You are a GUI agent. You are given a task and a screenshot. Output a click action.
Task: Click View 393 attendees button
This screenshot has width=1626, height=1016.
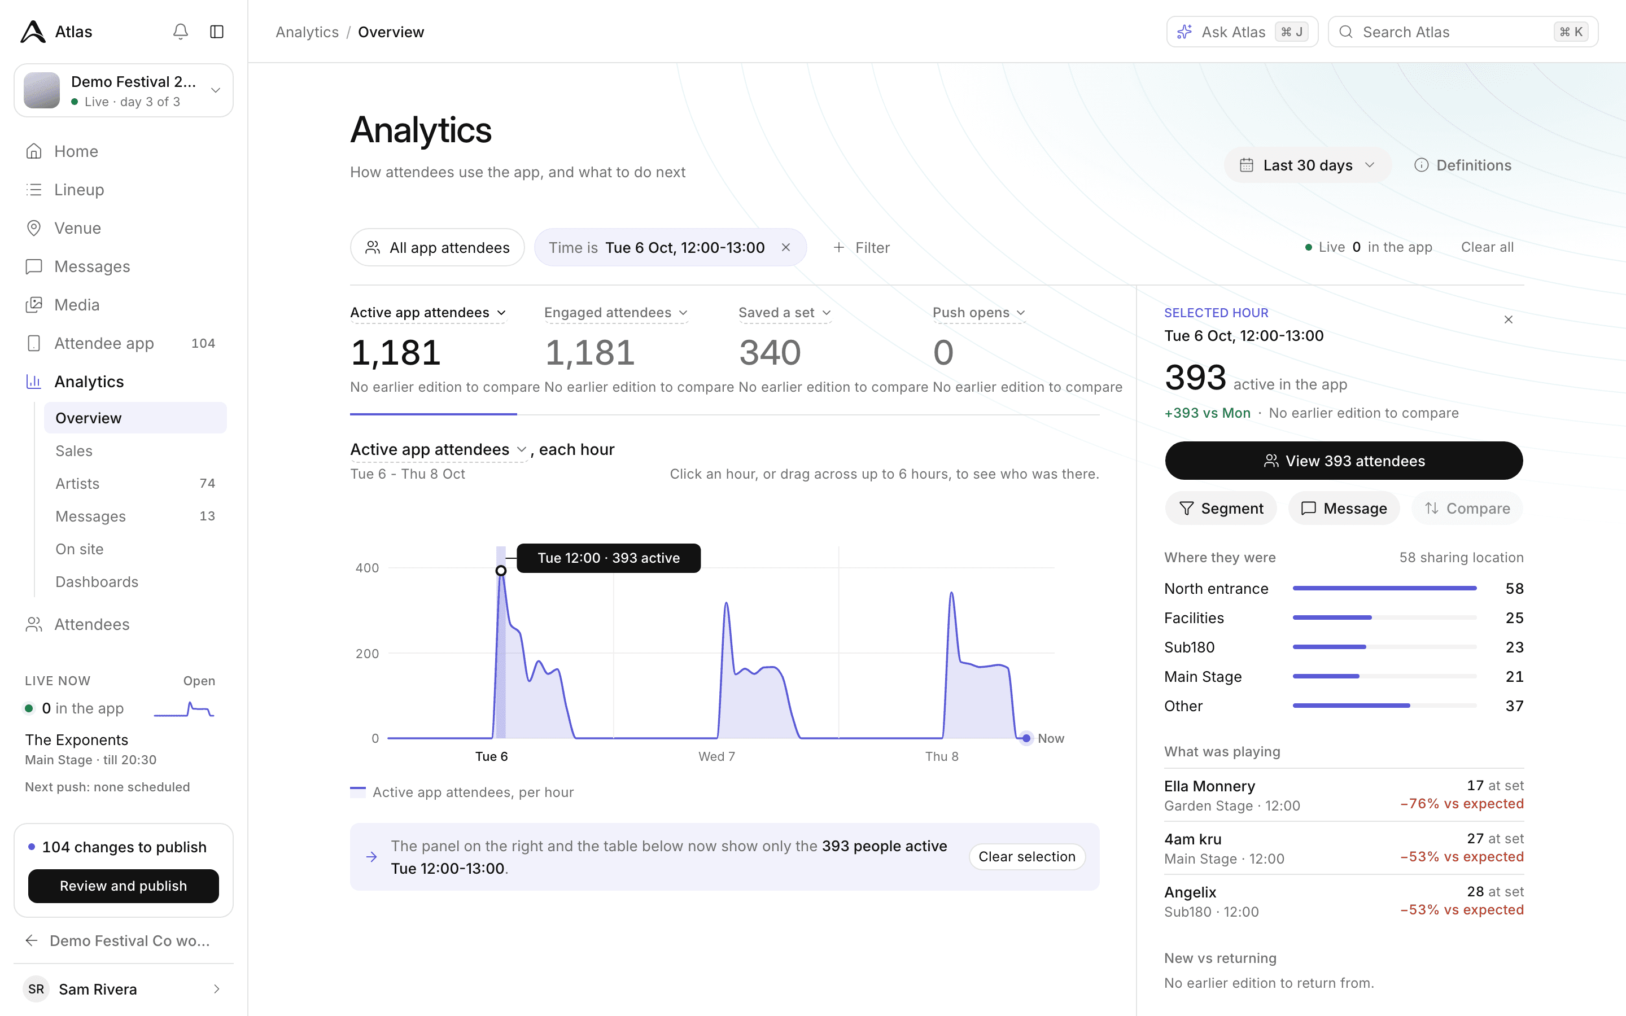tap(1344, 460)
